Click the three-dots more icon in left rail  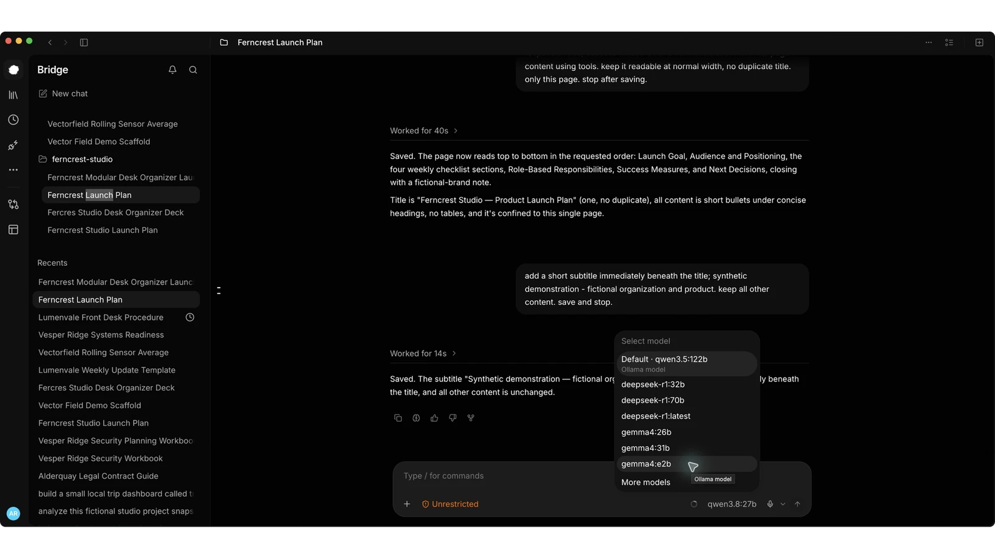pos(13,170)
